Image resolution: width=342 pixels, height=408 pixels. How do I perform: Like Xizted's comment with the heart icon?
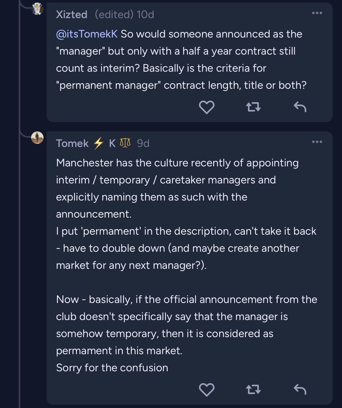(x=206, y=107)
